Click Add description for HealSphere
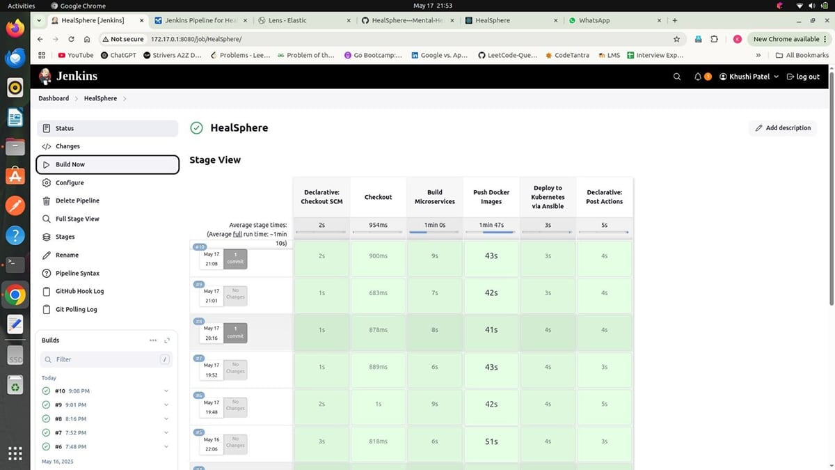The image size is (835, 470). coord(783,128)
